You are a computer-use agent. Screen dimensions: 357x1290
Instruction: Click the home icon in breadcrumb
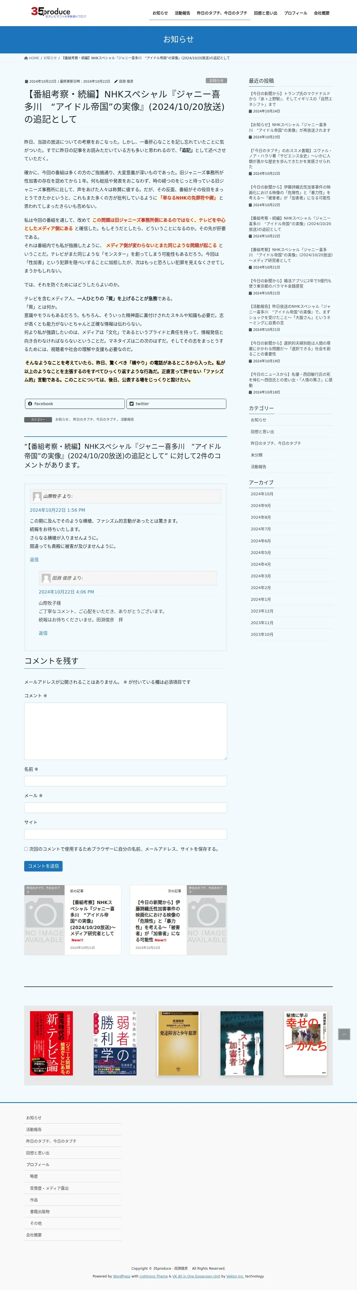pos(26,58)
